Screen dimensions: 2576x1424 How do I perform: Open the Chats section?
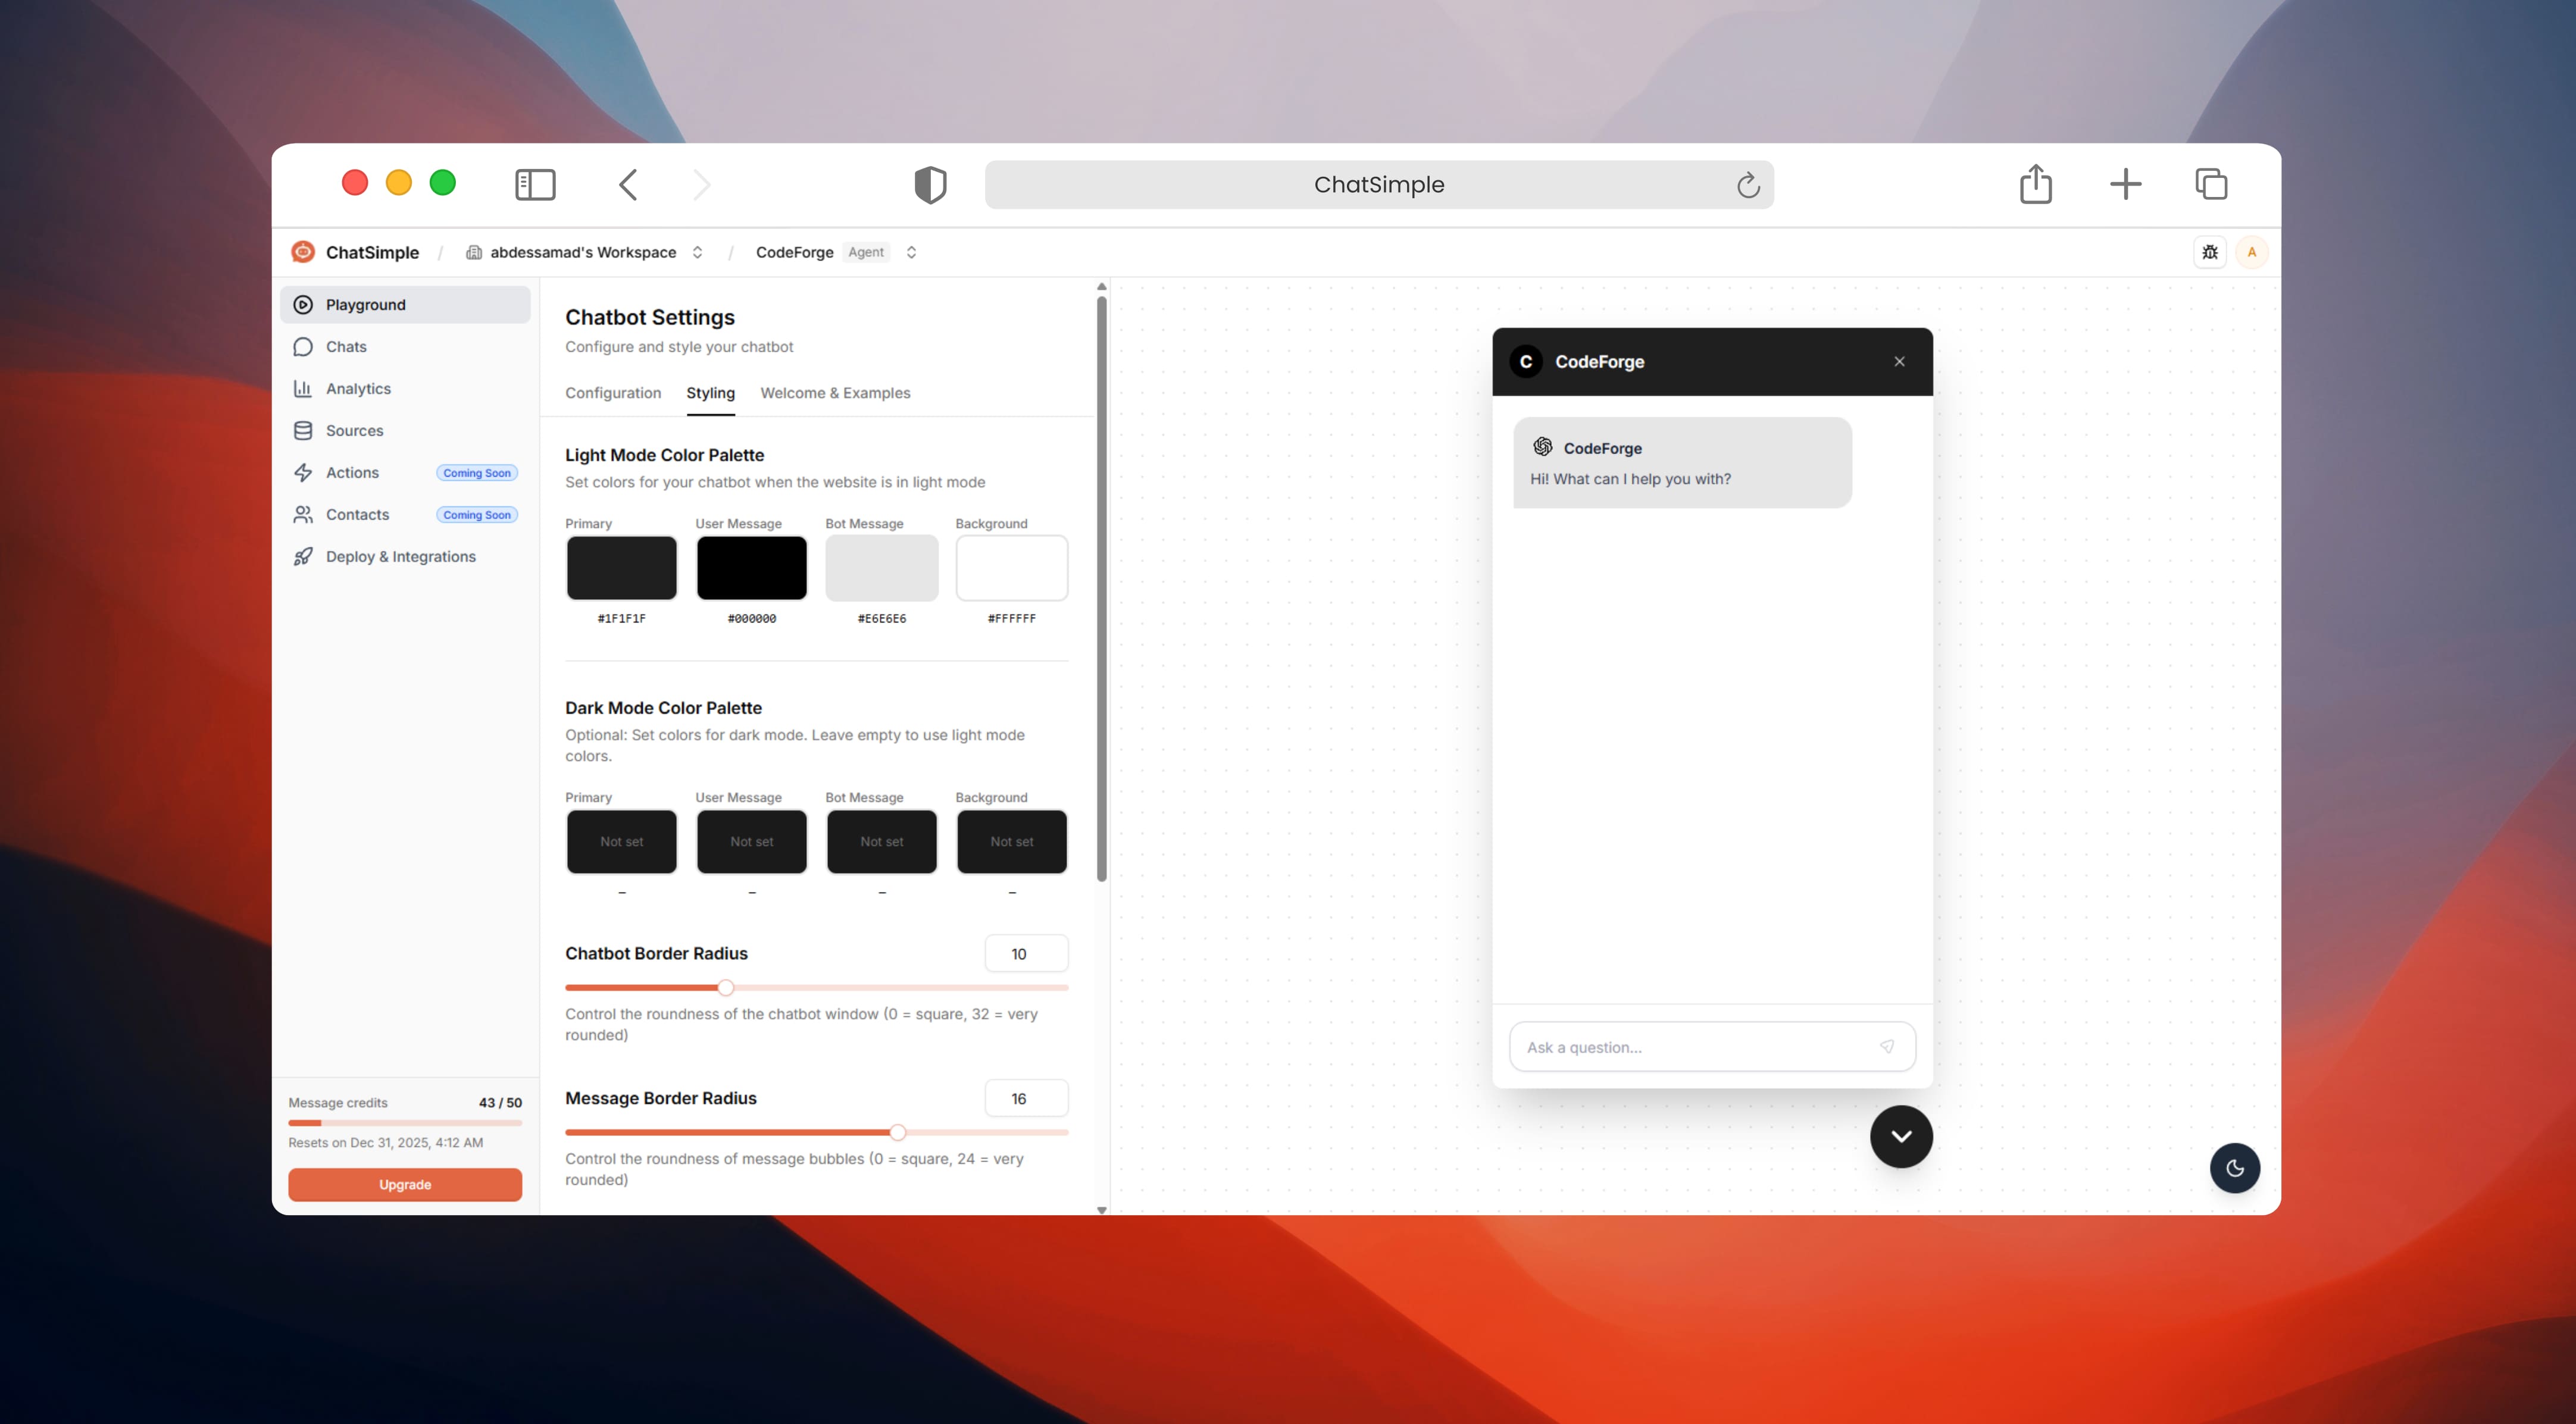[345, 346]
